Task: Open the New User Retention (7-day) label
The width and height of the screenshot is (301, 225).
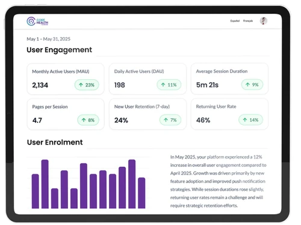Action: click(x=142, y=107)
